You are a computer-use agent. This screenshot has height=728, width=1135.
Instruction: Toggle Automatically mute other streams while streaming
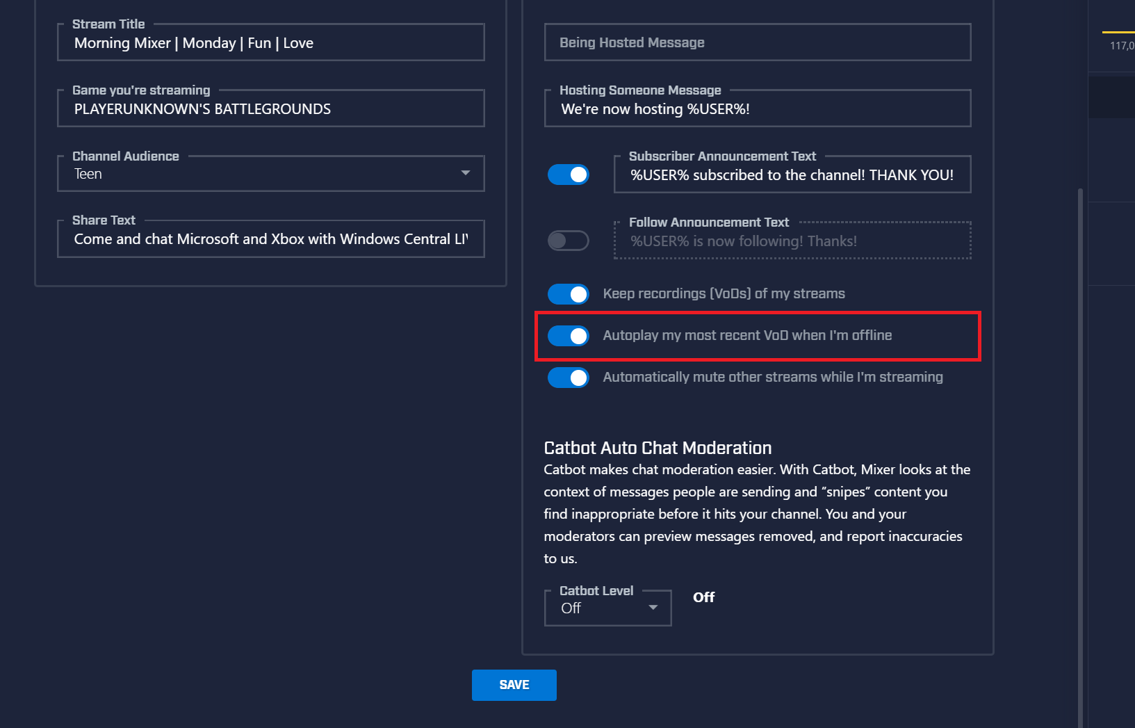tap(568, 378)
